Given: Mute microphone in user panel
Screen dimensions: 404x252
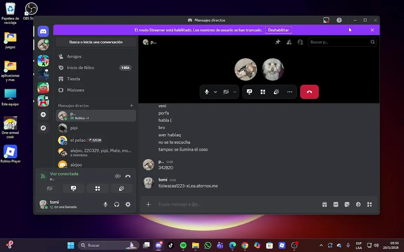Looking at the screenshot, I should coord(105,204).
